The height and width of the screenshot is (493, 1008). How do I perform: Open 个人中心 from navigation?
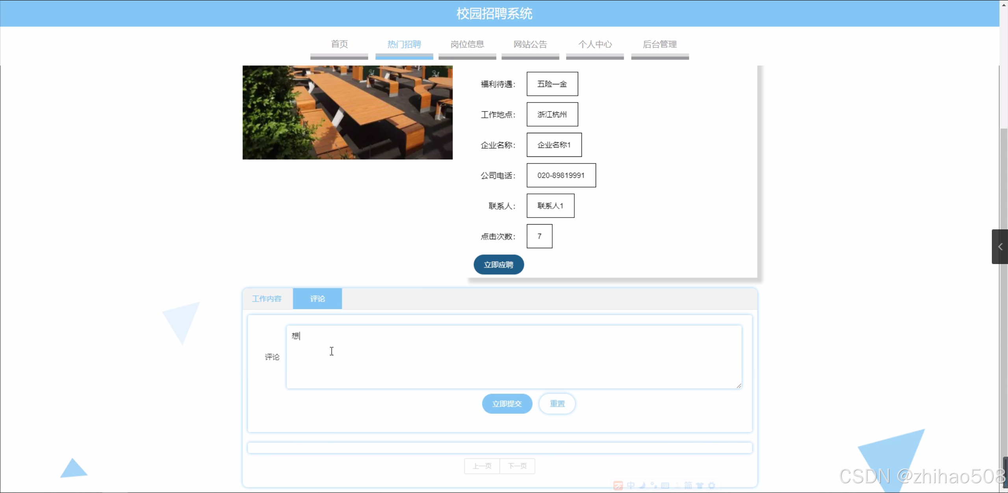[x=595, y=44]
